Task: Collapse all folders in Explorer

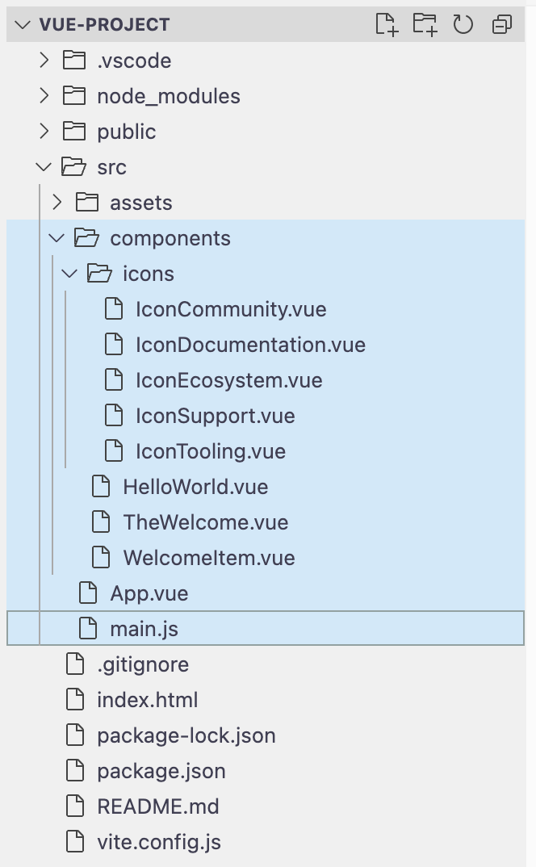Action: click(501, 25)
